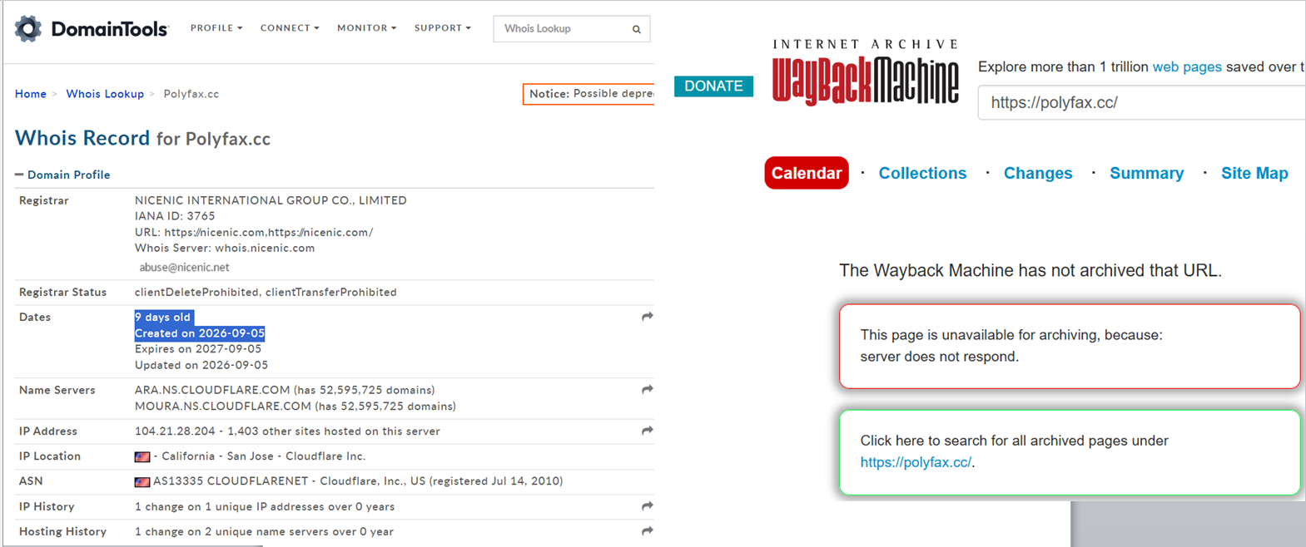Click '1 change on 2 unique name servers' text
This screenshot has width=1306, height=547.
pyautogui.click(x=264, y=531)
